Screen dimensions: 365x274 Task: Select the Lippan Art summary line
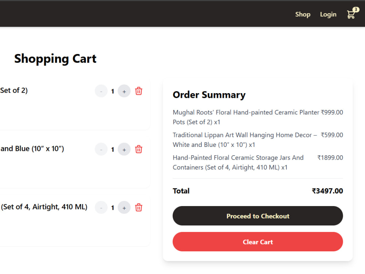[x=258, y=140]
